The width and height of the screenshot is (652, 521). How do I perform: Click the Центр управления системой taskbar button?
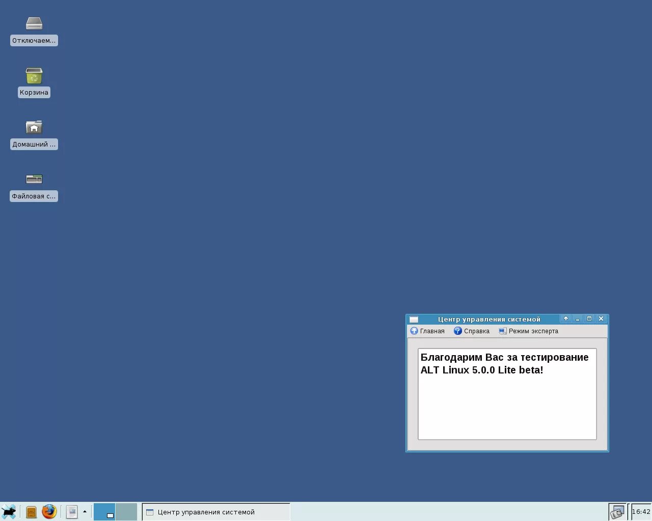pos(216,512)
